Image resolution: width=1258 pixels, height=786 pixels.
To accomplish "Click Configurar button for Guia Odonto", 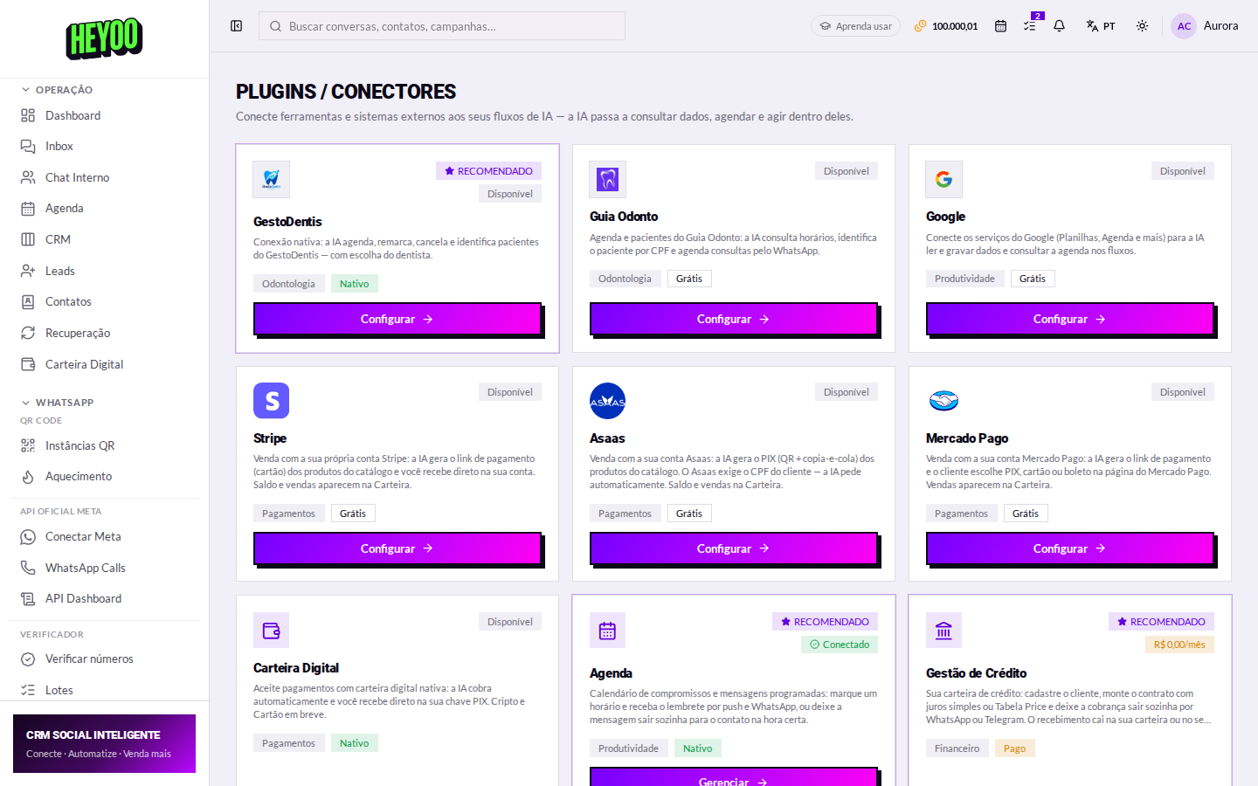I will [733, 319].
